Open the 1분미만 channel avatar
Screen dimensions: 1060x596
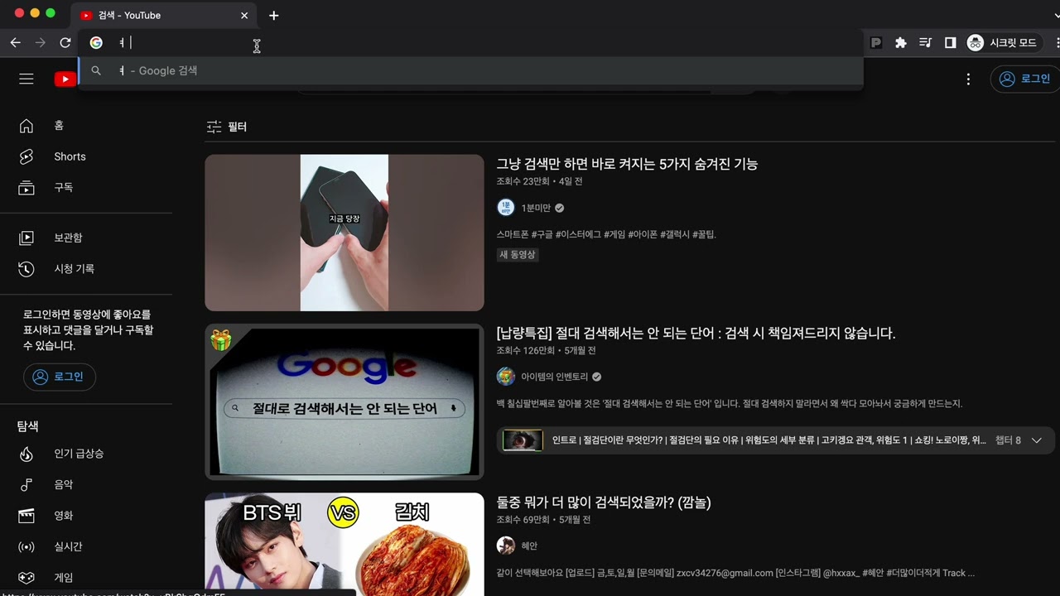[x=506, y=208]
